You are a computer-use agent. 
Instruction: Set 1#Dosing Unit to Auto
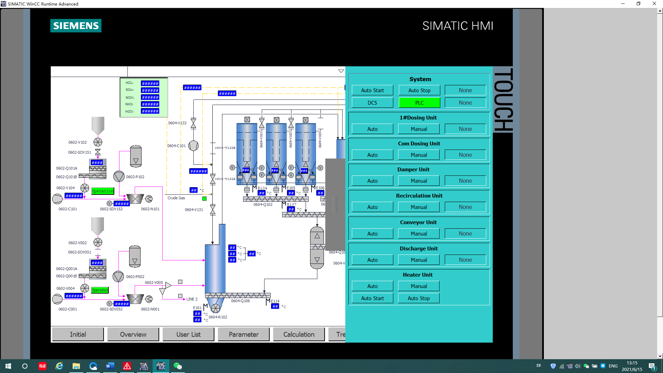372,129
